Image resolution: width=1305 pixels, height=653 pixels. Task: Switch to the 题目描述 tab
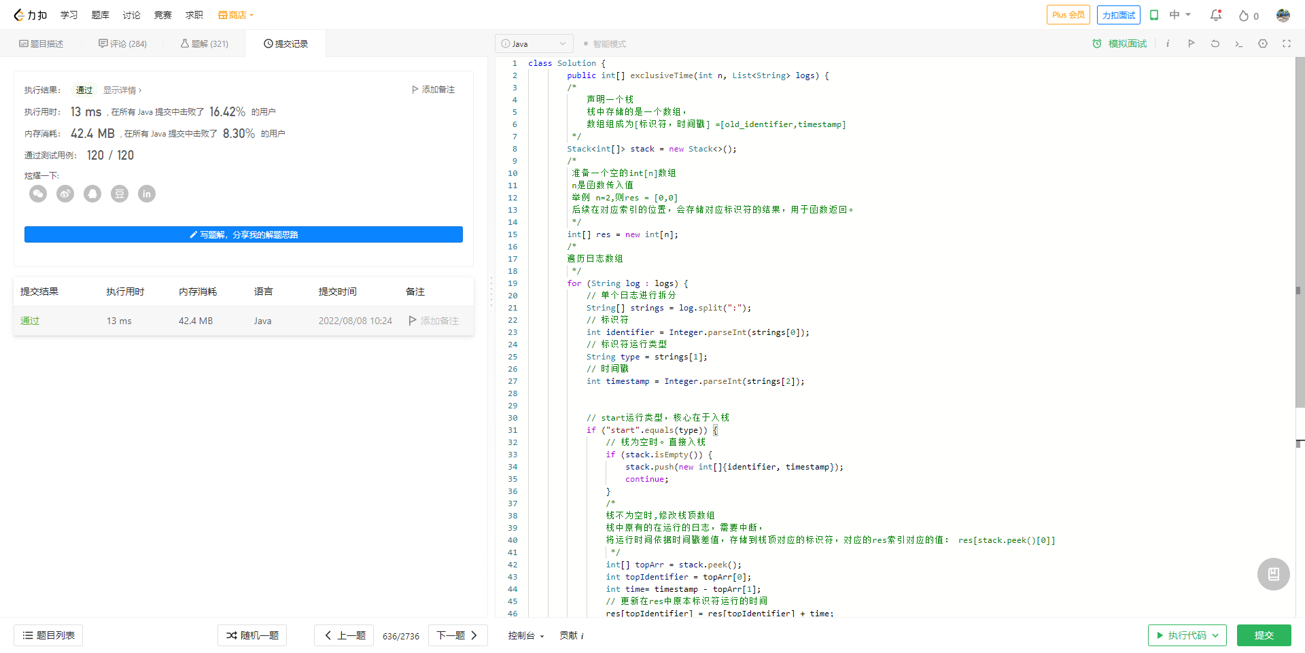coord(41,43)
